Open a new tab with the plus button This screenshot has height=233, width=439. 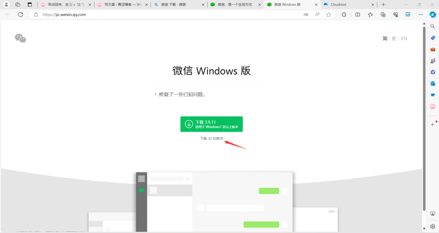click(x=383, y=5)
